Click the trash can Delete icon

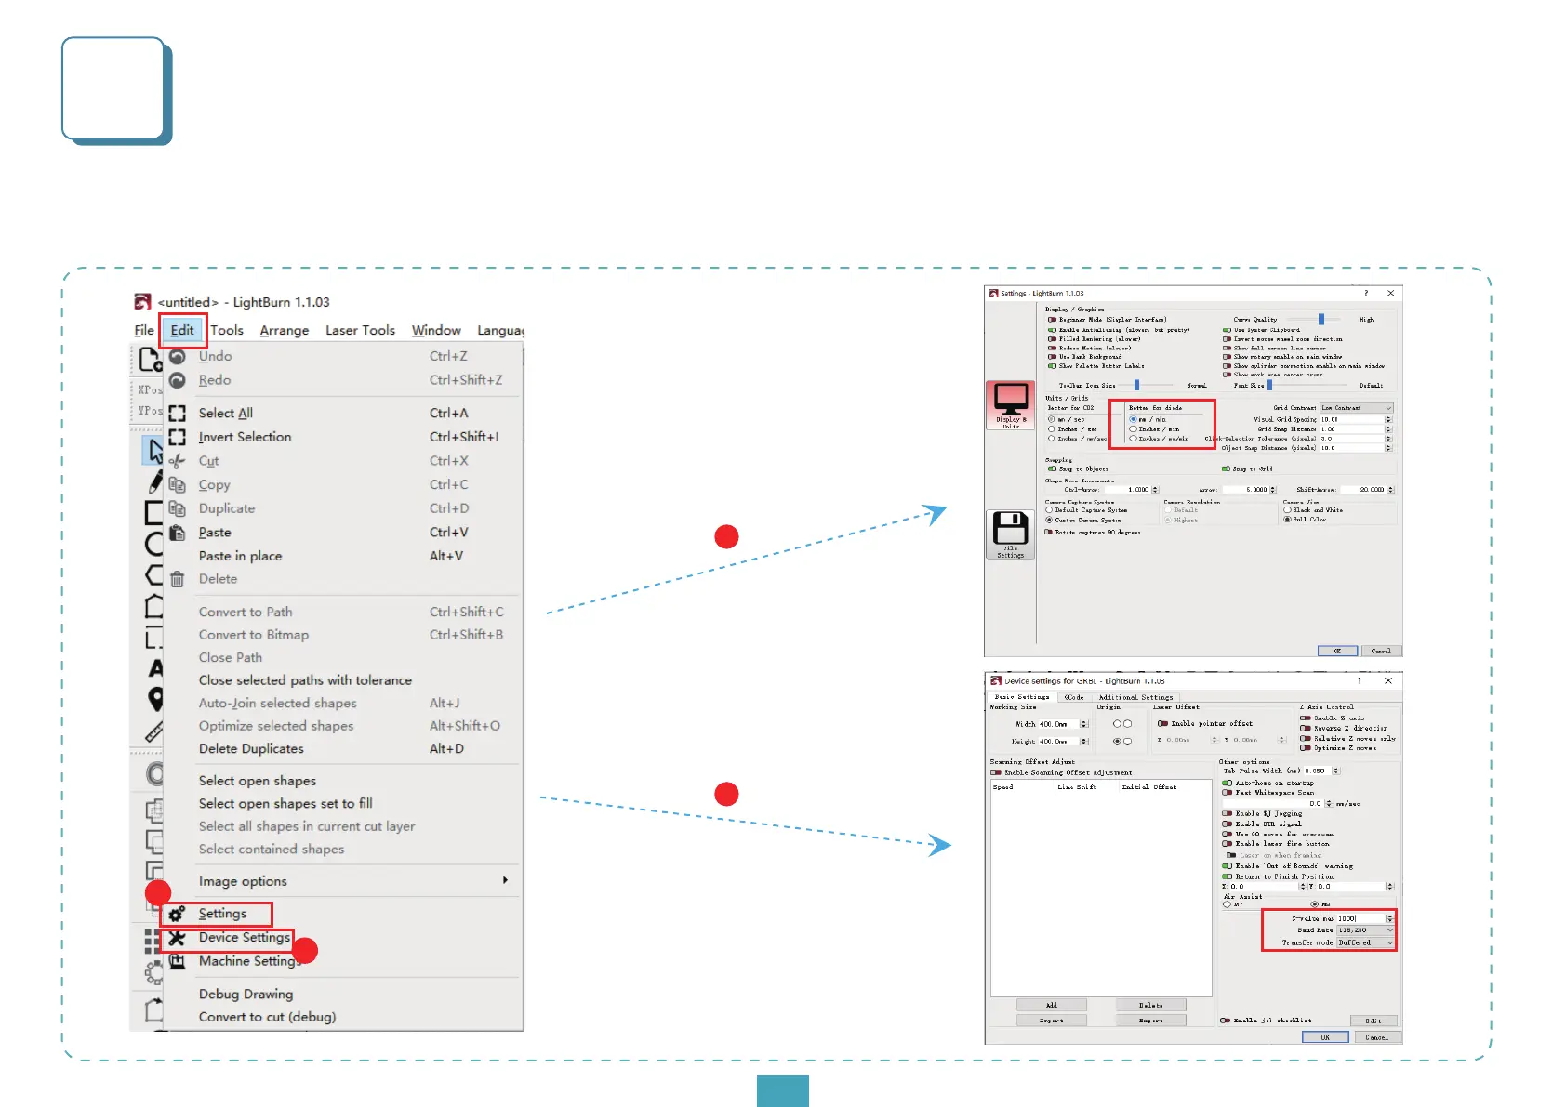pos(177,579)
